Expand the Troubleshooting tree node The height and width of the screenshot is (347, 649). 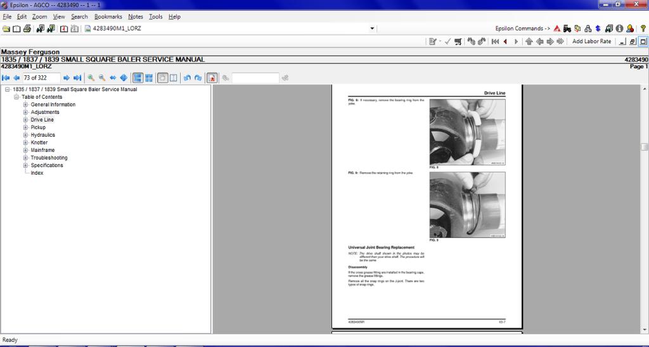click(25, 158)
